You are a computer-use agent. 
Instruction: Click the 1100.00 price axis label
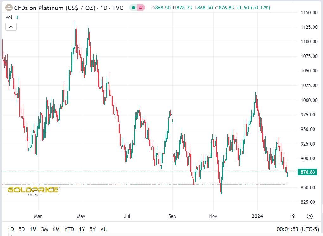pyautogui.click(x=309, y=41)
